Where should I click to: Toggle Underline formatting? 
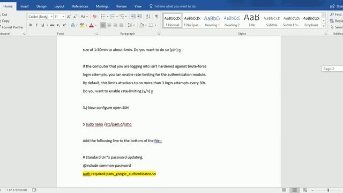coord(43,25)
